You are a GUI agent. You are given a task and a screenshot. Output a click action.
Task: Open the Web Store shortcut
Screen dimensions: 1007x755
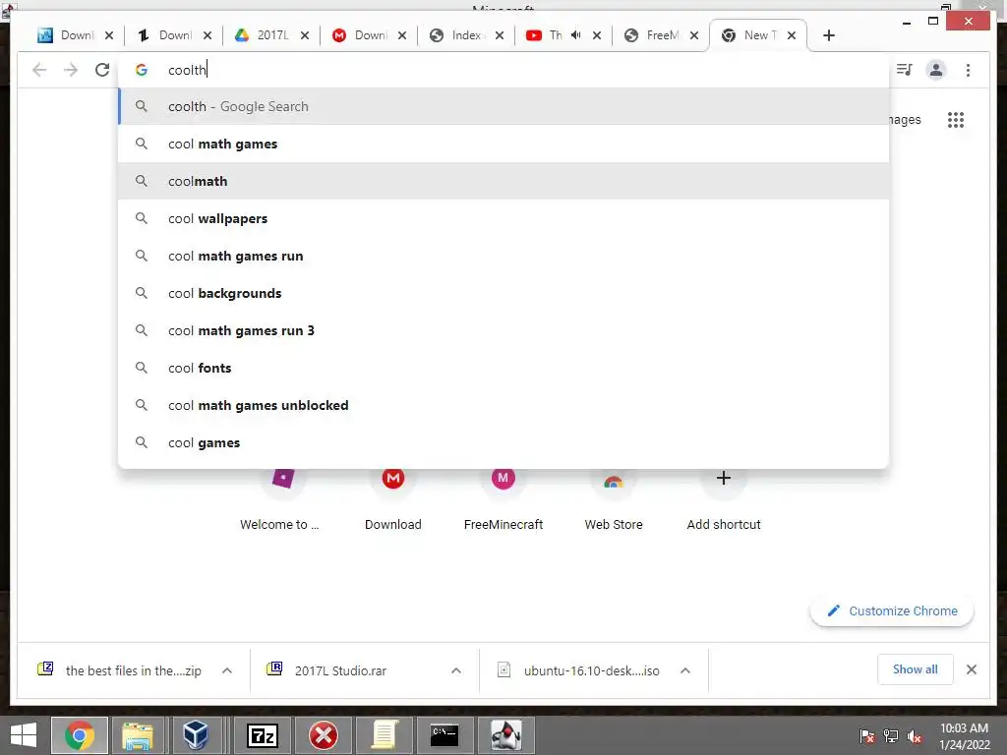point(614,499)
